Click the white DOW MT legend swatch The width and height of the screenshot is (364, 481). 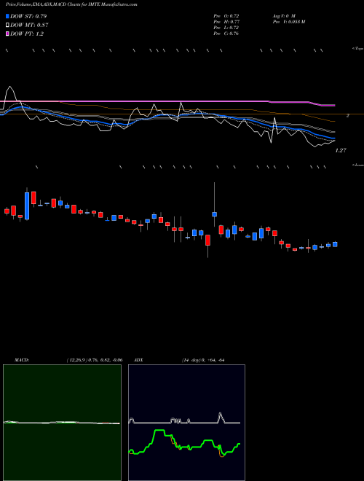point(8,26)
